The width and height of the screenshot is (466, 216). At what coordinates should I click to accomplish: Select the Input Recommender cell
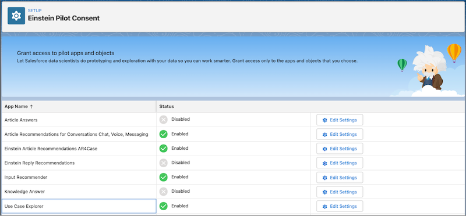(x=79, y=177)
